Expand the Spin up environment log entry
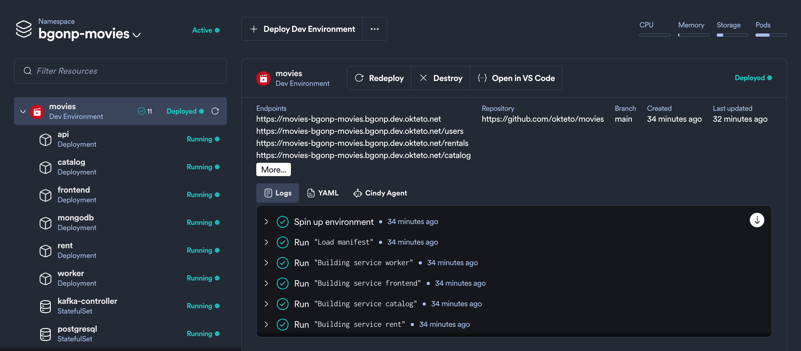 pyautogui.click(x=266, y=222)
